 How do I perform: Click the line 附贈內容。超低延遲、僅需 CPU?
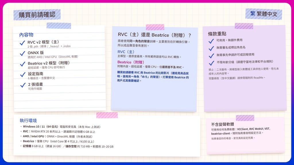(x=151, y=67)
